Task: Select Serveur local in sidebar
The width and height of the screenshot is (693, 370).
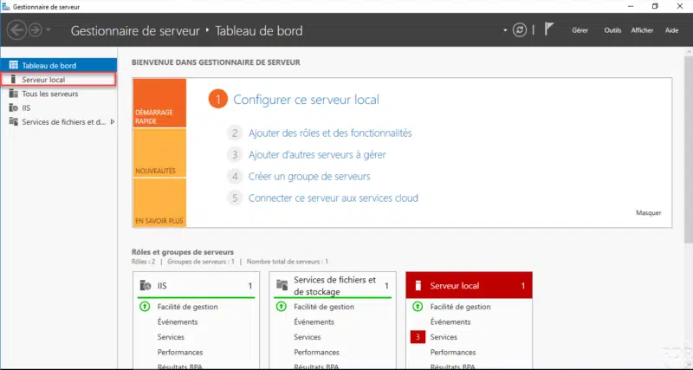Action: [x=59, y=80]
